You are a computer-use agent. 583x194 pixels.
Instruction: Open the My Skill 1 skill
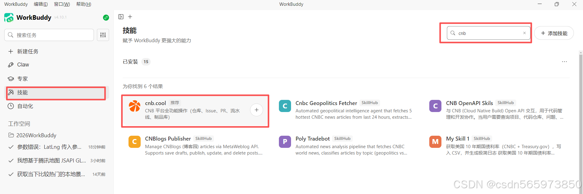click(x=458, y=139)
